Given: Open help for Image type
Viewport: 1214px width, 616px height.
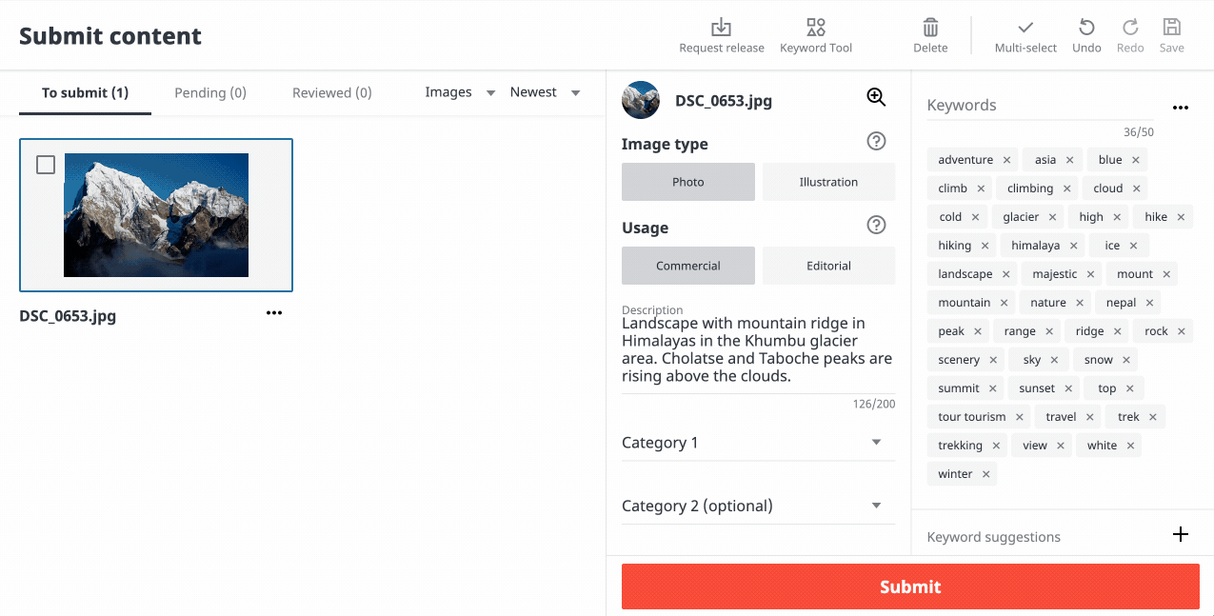Looking at the screenshot, I should [x=876, y=142].
